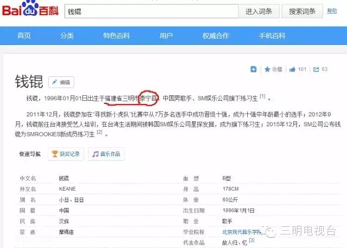Click the 身高 value 178CM

pos(230,189)
